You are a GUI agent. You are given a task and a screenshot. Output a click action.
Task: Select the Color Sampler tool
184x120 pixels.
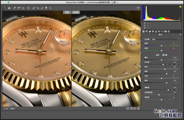[18, 8]
